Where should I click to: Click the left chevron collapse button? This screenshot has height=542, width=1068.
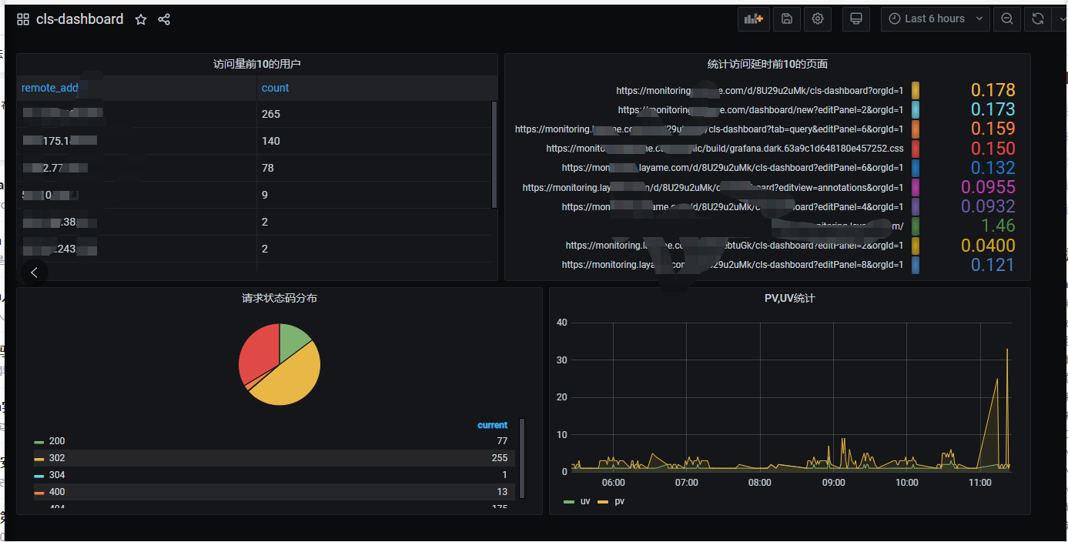click(34, 272)
